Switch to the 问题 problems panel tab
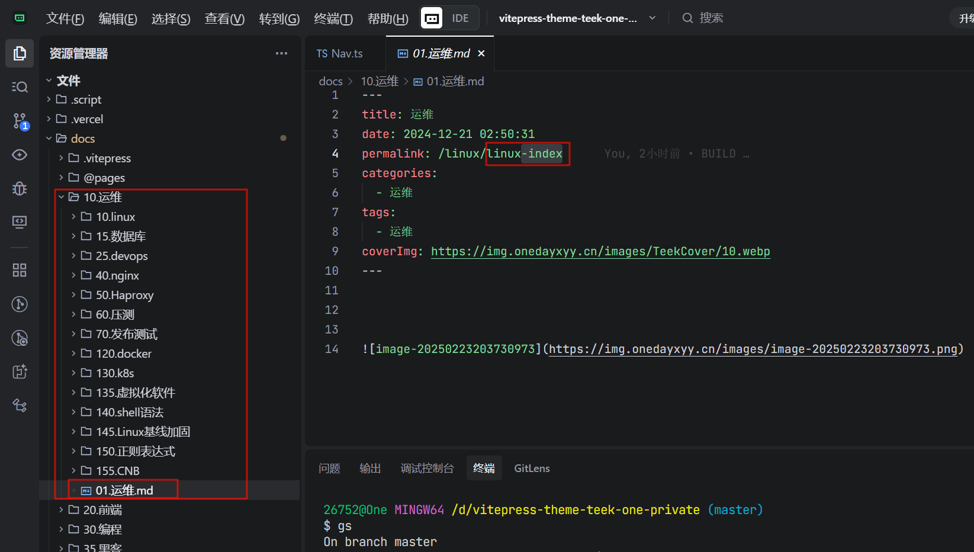 click(329, 468)
